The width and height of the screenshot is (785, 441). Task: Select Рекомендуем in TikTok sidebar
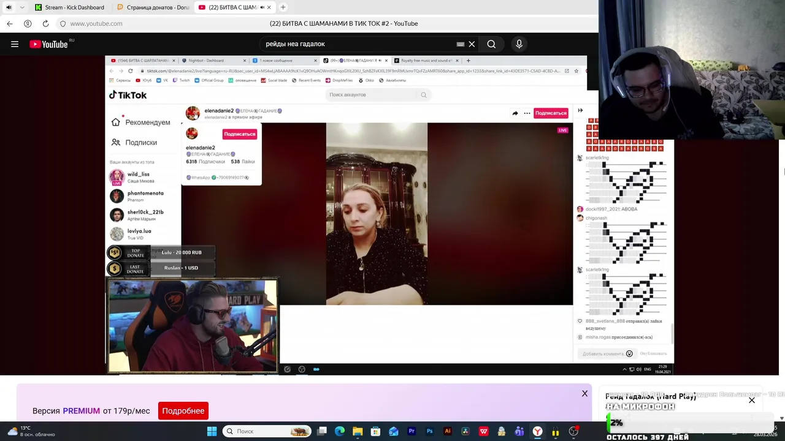point(141,123)
